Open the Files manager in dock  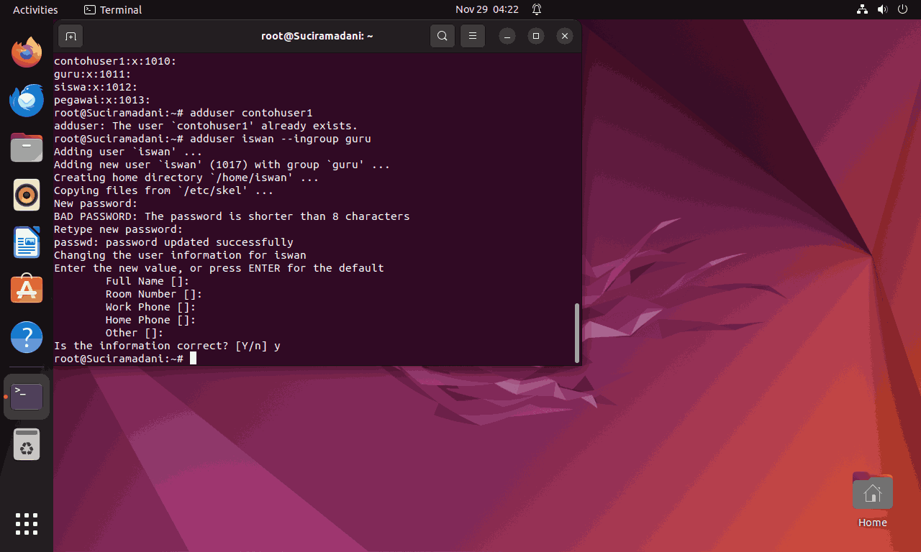(27, 147)
